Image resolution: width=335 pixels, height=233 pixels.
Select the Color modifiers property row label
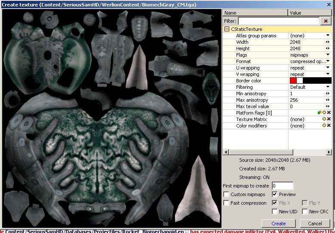pyautogui.click(x=252, y=126)
